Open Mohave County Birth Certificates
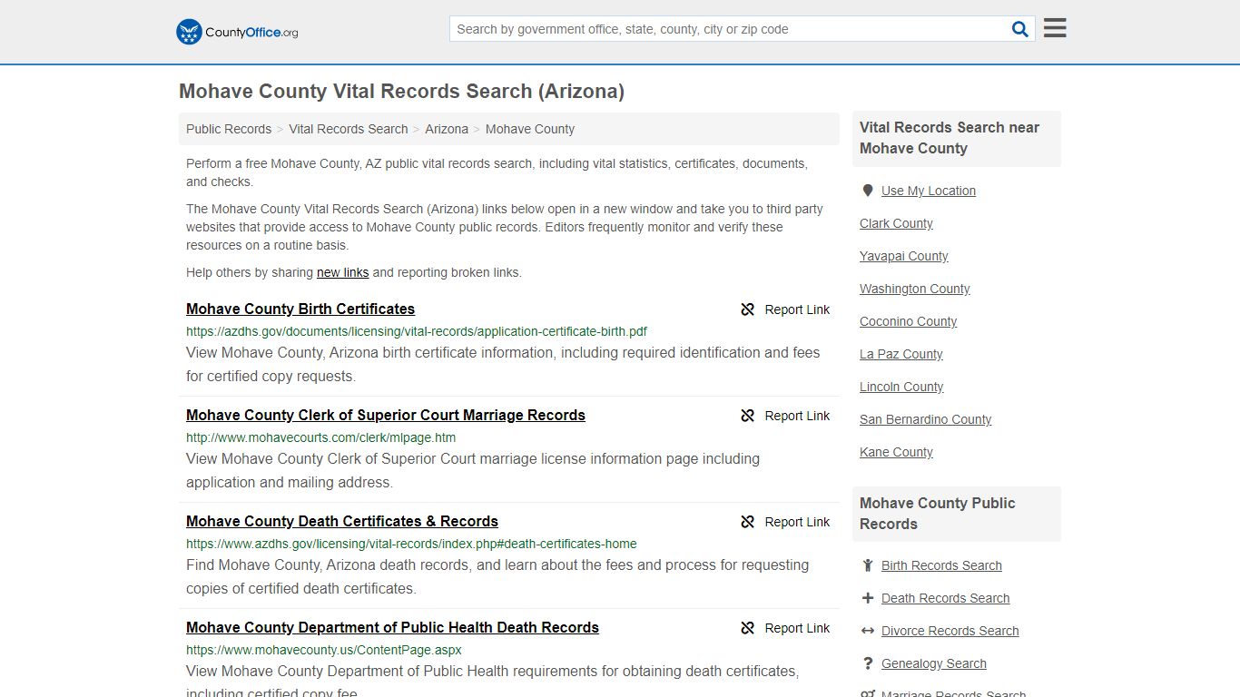Screen dimensions: 1240x697 click(300, 309)
